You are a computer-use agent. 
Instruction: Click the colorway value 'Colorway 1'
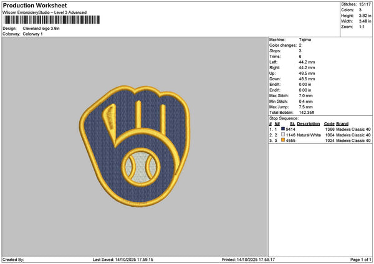click(x=32, y=34)
